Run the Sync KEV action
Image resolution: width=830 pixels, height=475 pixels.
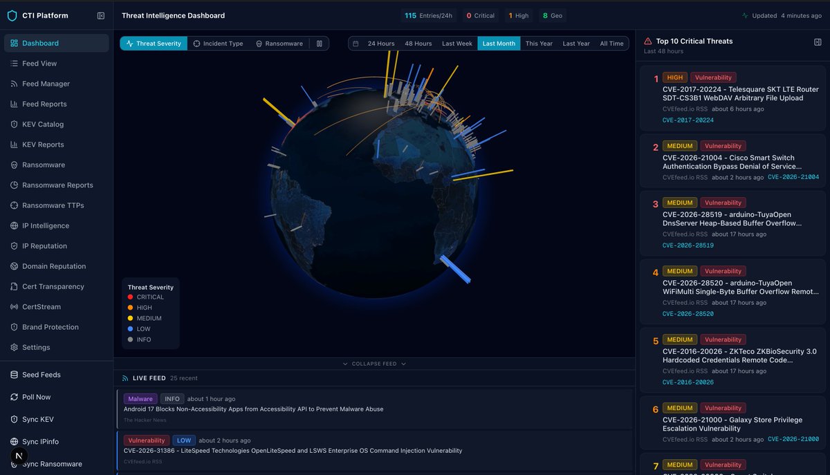pos(56,420)
